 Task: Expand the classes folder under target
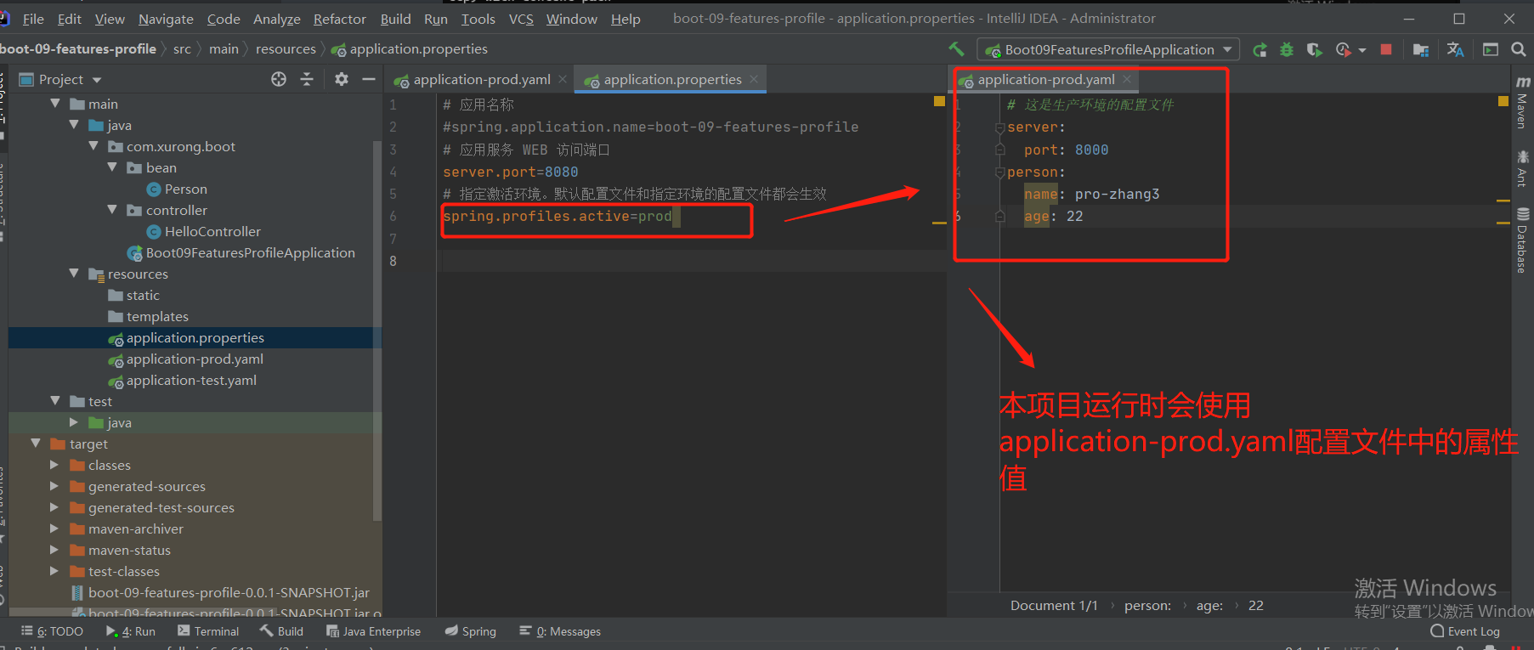54,465
